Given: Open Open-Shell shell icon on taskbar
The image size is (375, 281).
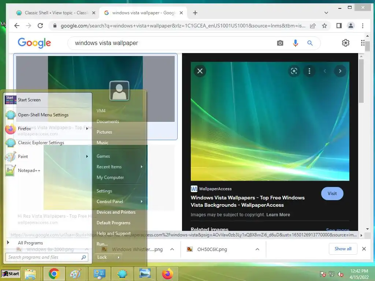Looking at the screenshot, I should (122, 274).
